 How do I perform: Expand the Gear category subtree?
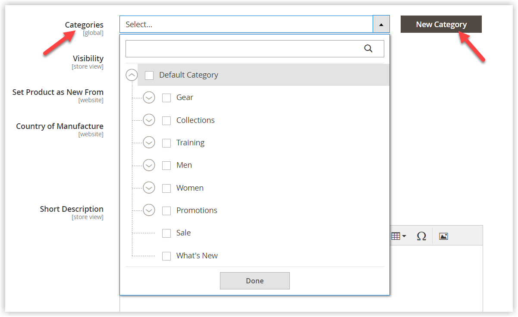click(x=149, y=97)
